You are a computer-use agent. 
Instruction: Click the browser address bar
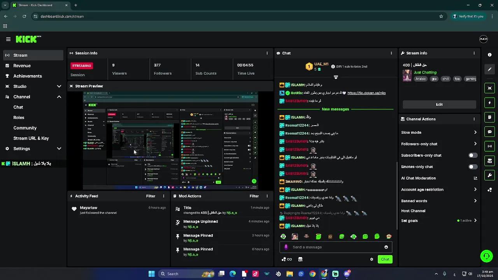pyautogui.click(x=238, y=16)
